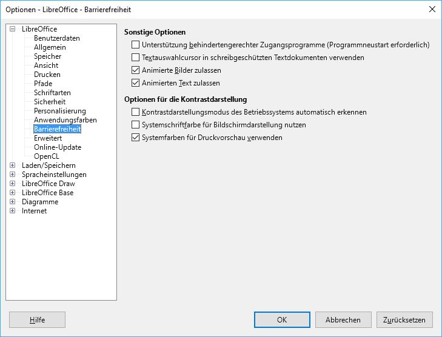Select the Laden/Speichern label
Screen dimensions: 442x337
pyautogui.click(x=49, y=165)
